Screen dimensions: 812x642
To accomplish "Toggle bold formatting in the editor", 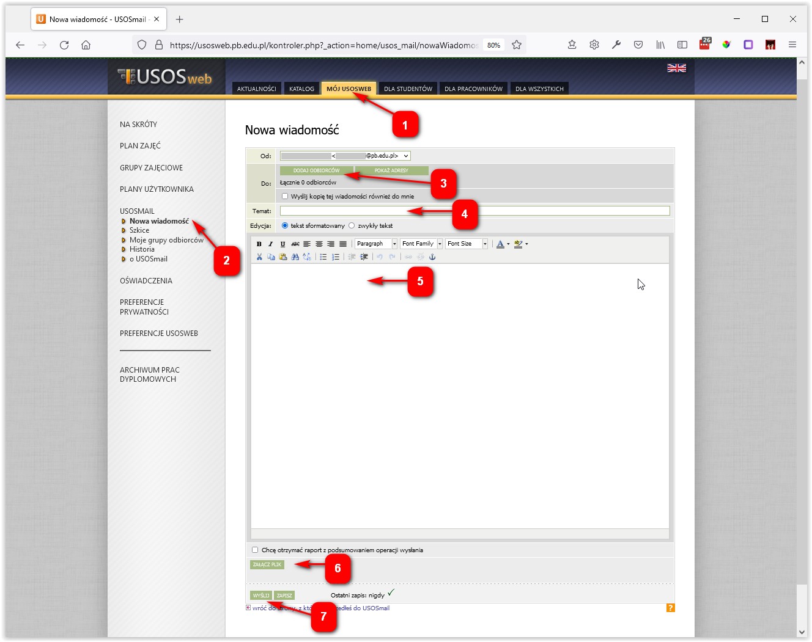I will (x=259, y=244).
